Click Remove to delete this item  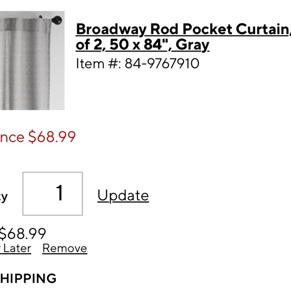pyautogui.click(x=65, y=248)
